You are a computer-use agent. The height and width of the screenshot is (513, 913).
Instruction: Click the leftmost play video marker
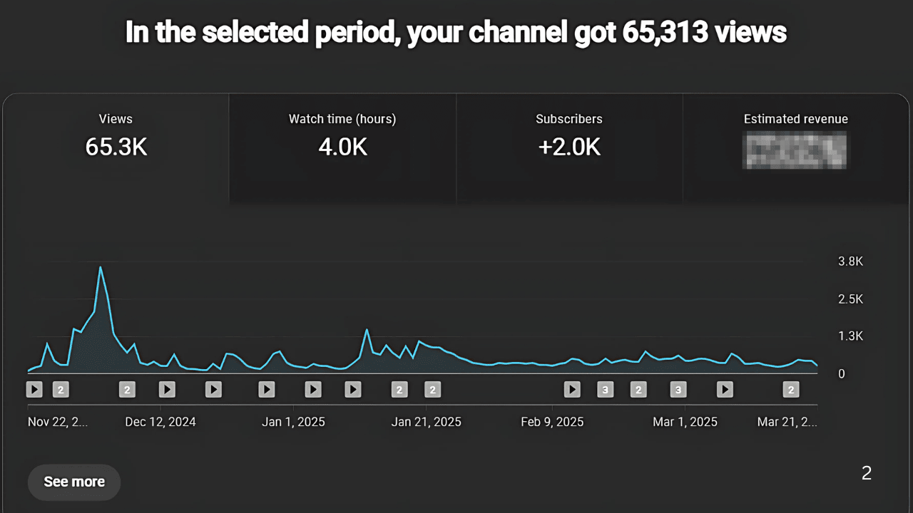tap(34, 390)
